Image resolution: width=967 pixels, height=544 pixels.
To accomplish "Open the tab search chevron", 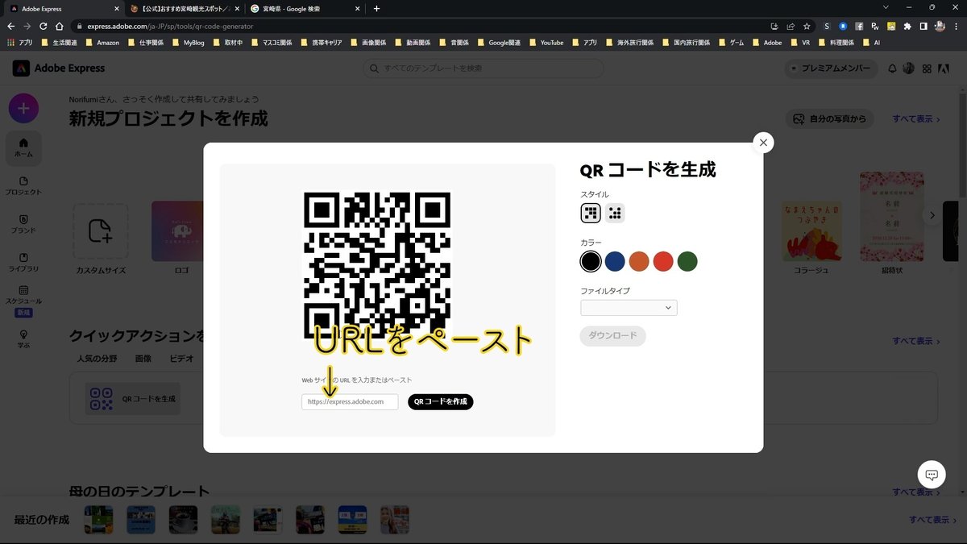I will point(886,8).
